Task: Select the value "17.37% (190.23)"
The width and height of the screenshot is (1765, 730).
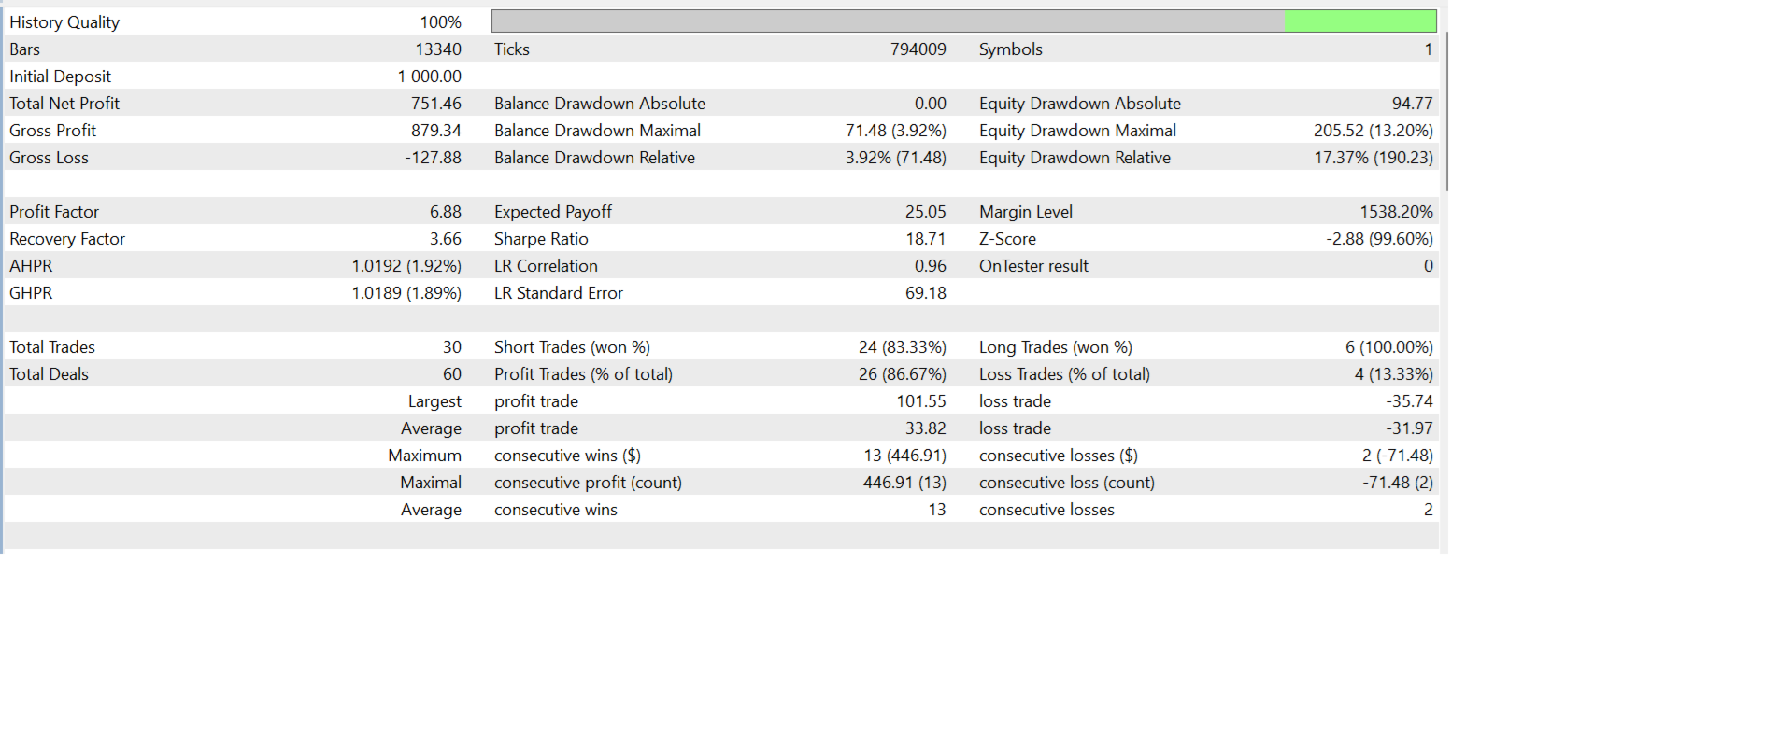Action: tap(1374, 158)
